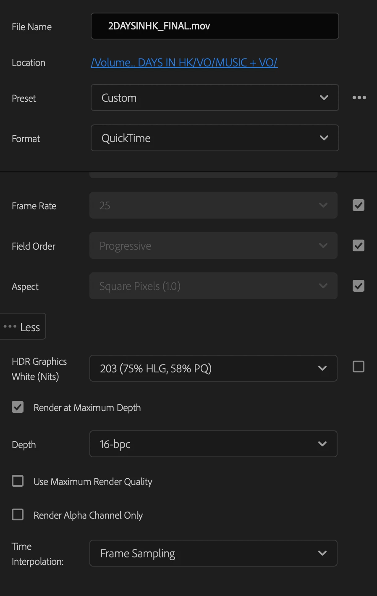
Task: Uncheck the Frame Rate match source checkbox
Action: pos(359,205)
